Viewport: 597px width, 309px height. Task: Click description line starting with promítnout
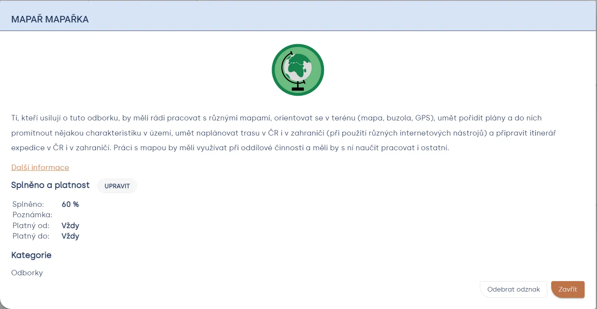pos(284,133)
